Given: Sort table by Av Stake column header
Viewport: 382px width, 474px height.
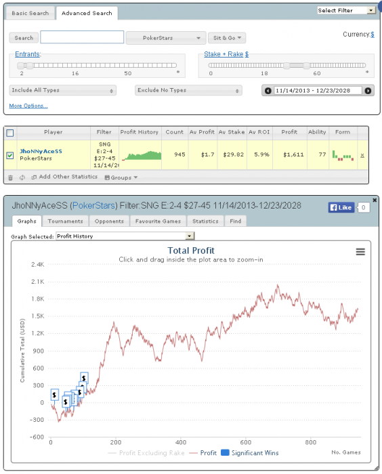Looking at the screenshot, I should [232, 132].
